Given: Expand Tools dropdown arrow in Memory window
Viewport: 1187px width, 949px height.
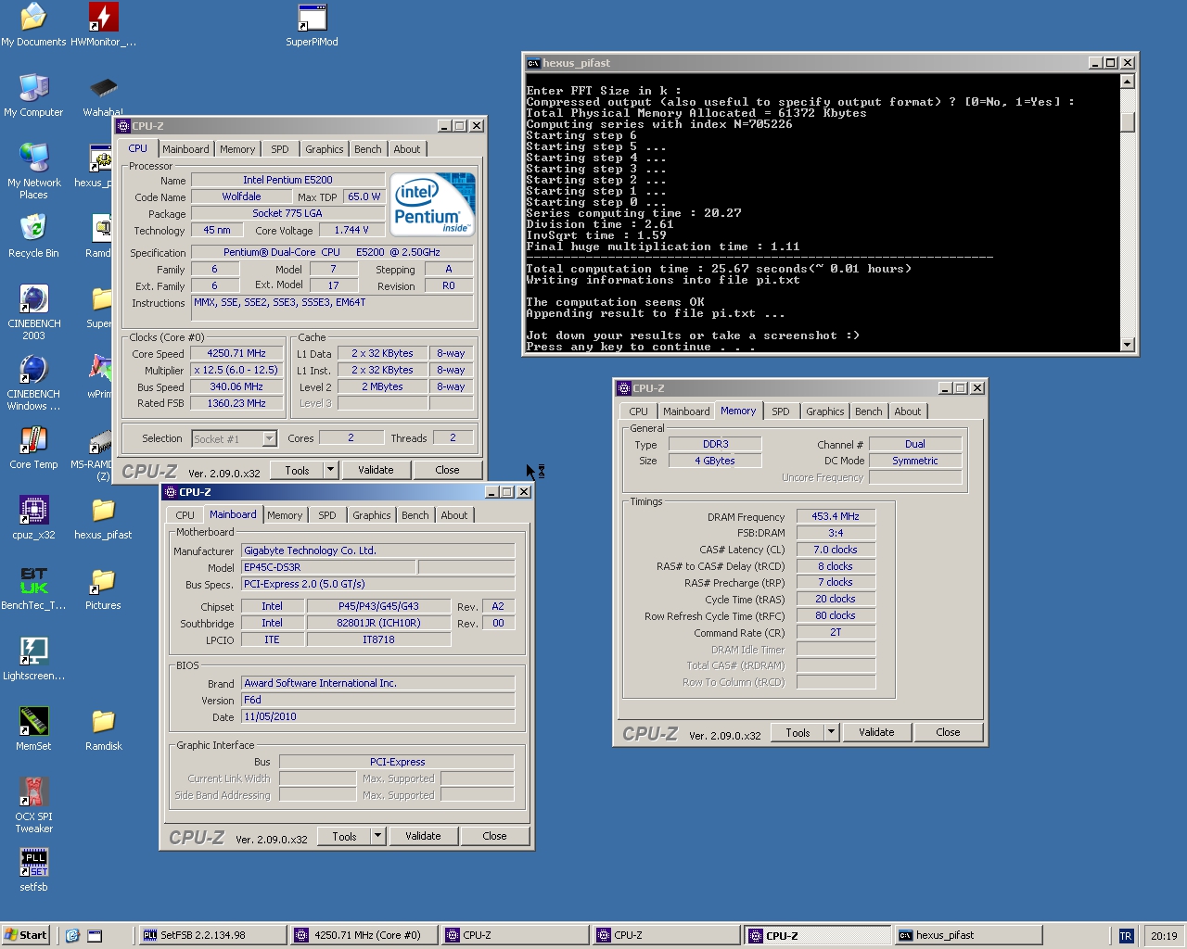Looking at the screenshot, I should pos(831,732).
